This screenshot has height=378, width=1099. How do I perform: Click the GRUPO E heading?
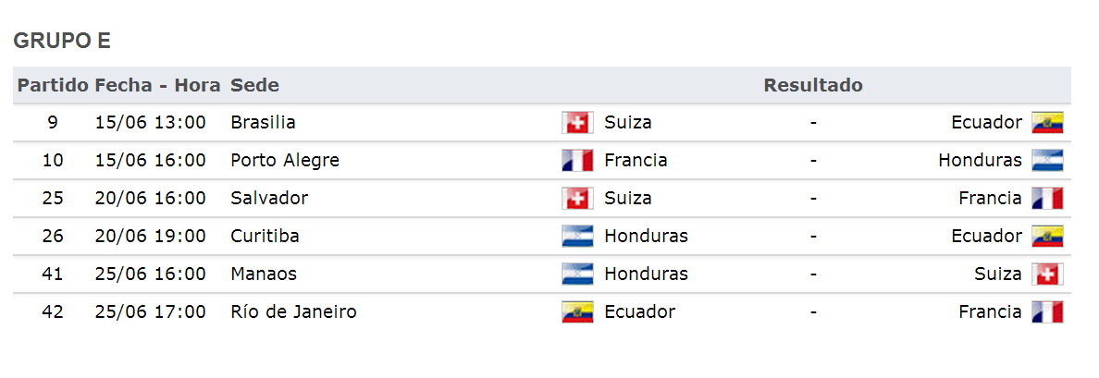tap(62, 42)
